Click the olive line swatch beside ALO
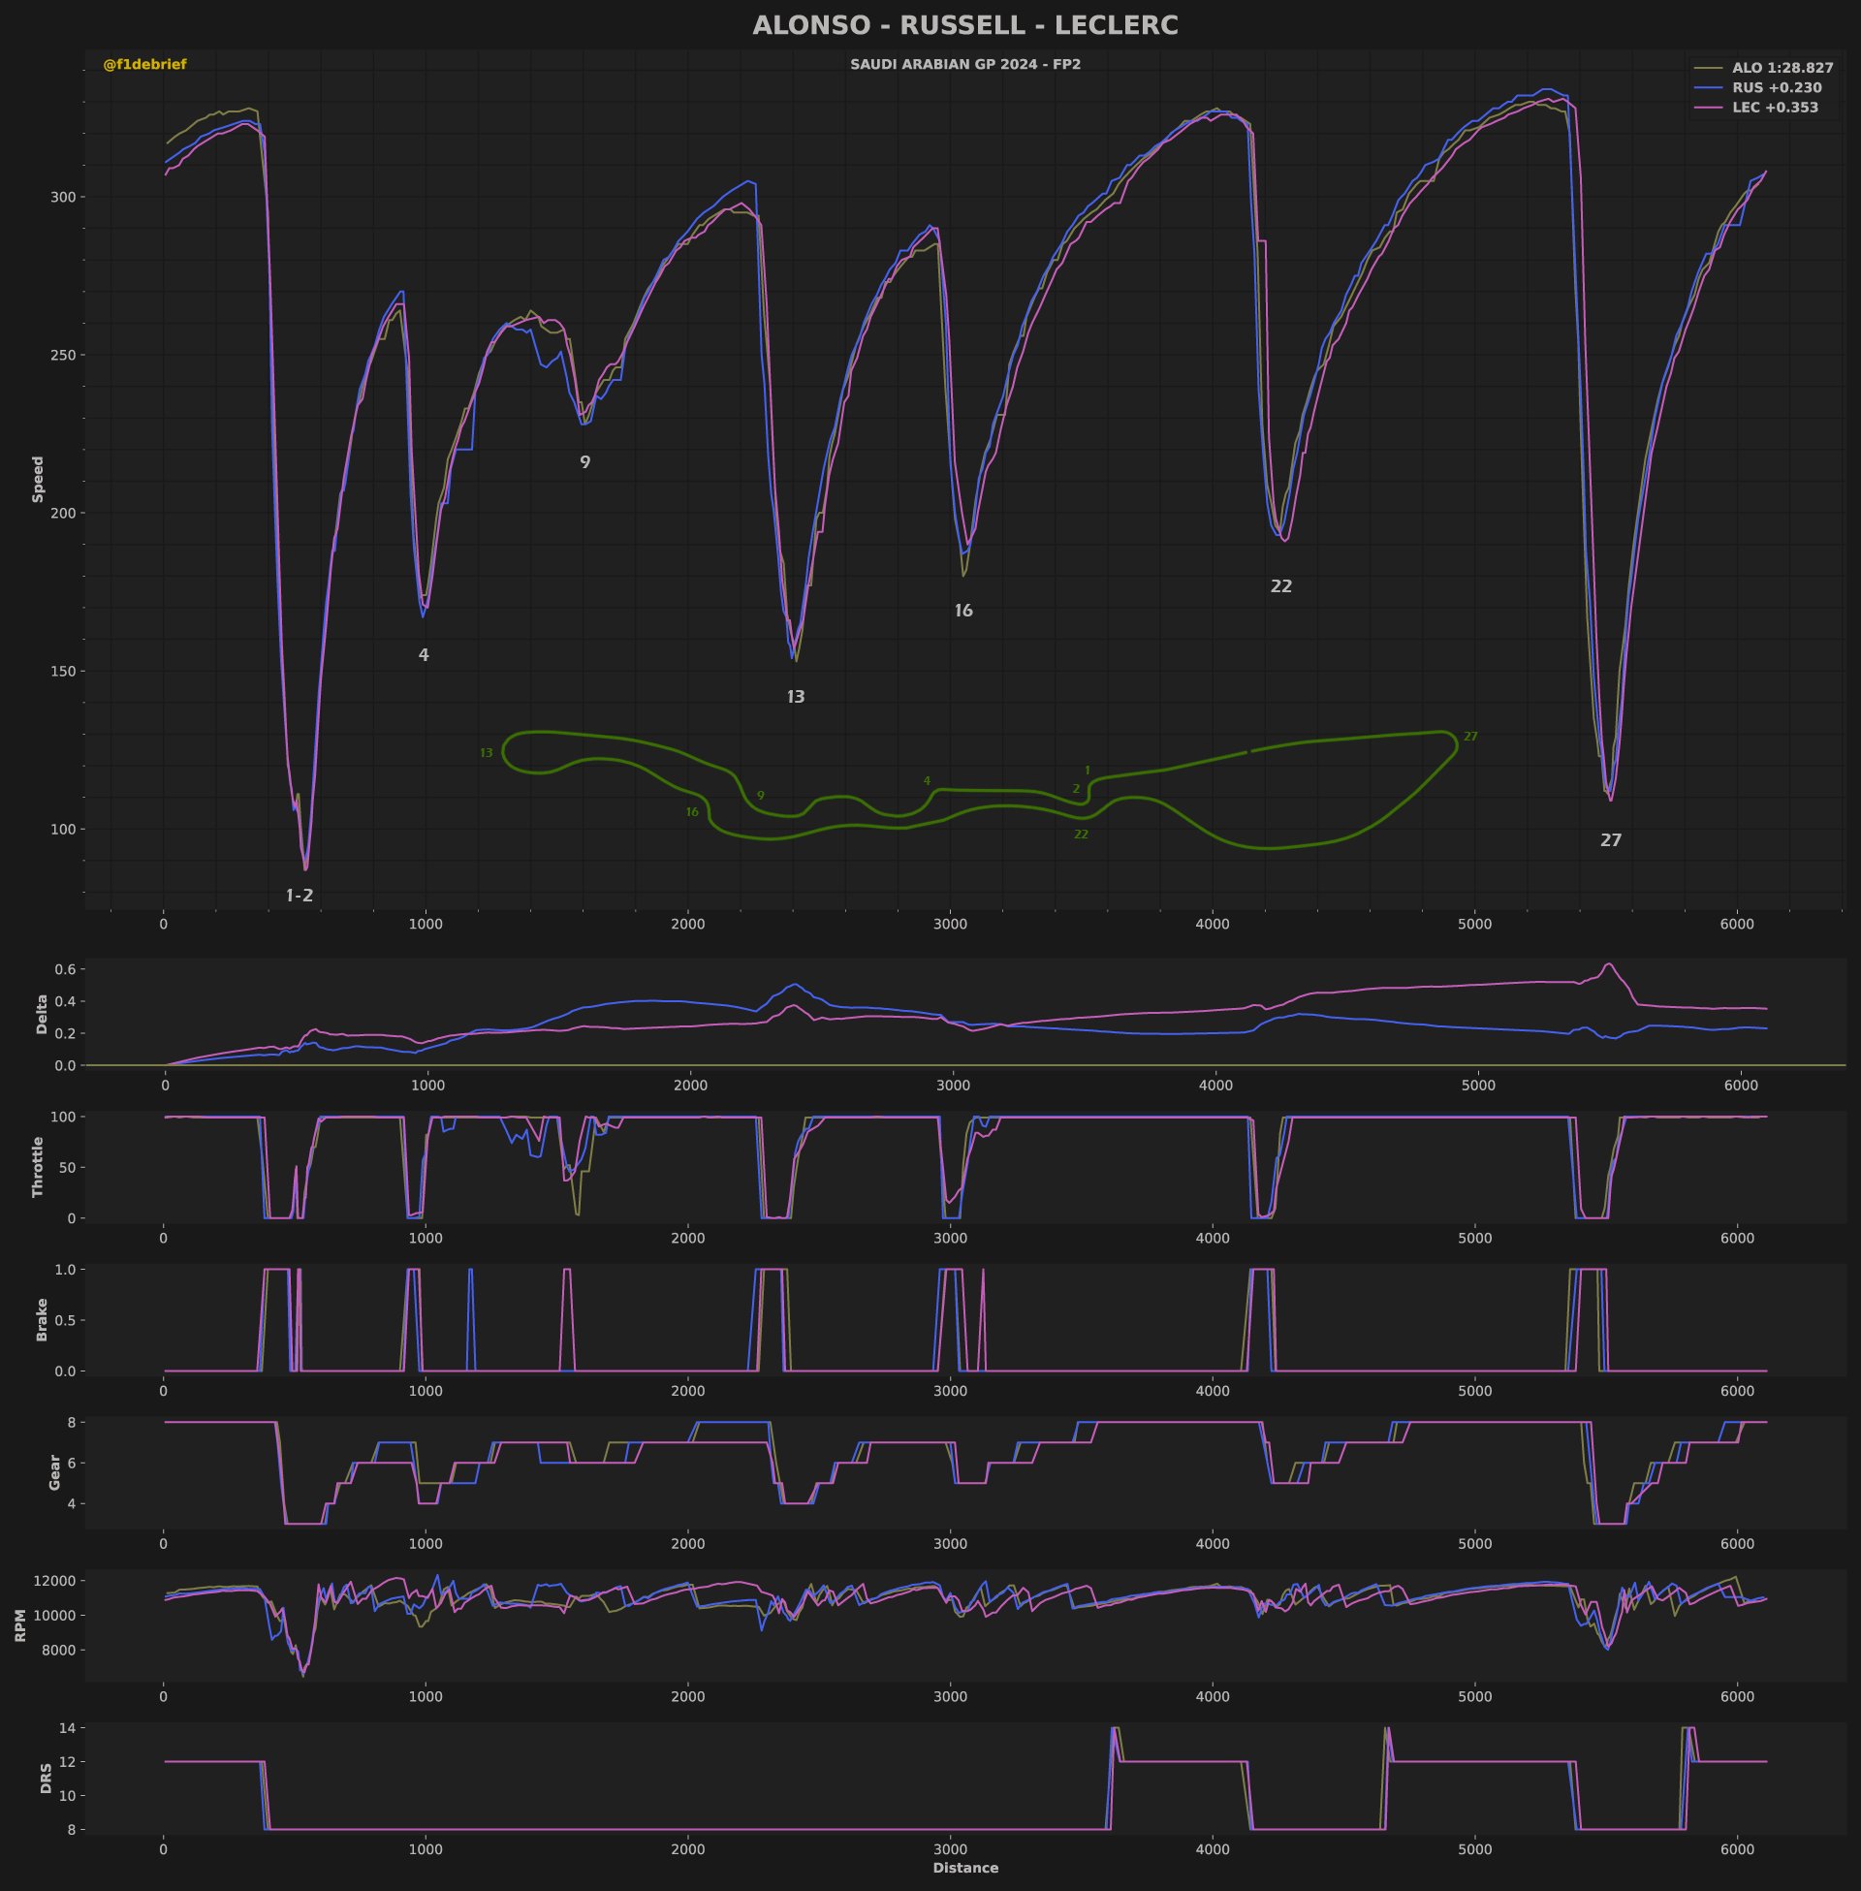 tap(1708, 69)
